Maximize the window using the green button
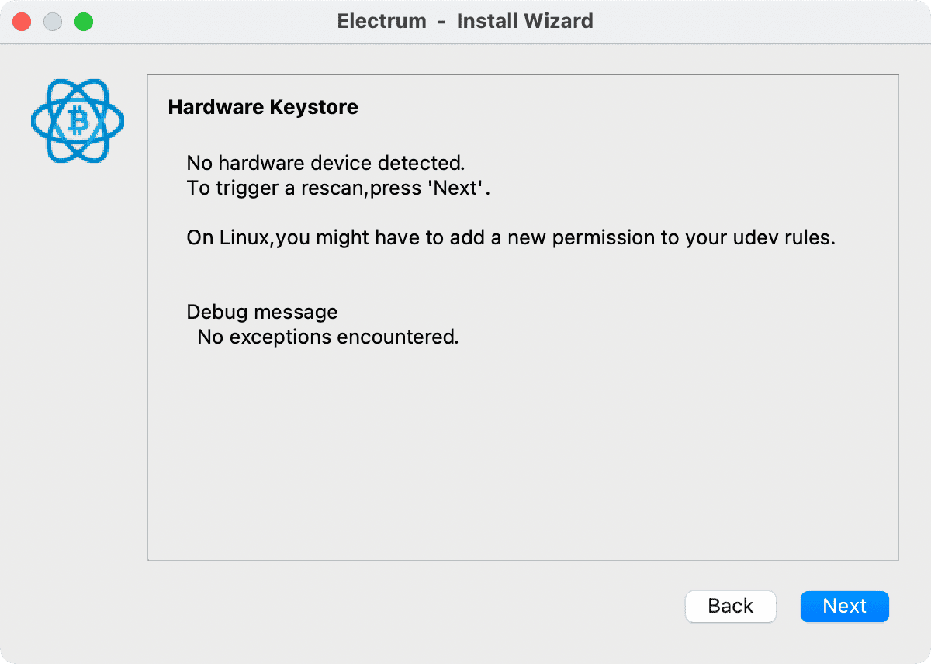Image resolution: width=931 pixels, height=664 pixels. click(x=84, y=22)
